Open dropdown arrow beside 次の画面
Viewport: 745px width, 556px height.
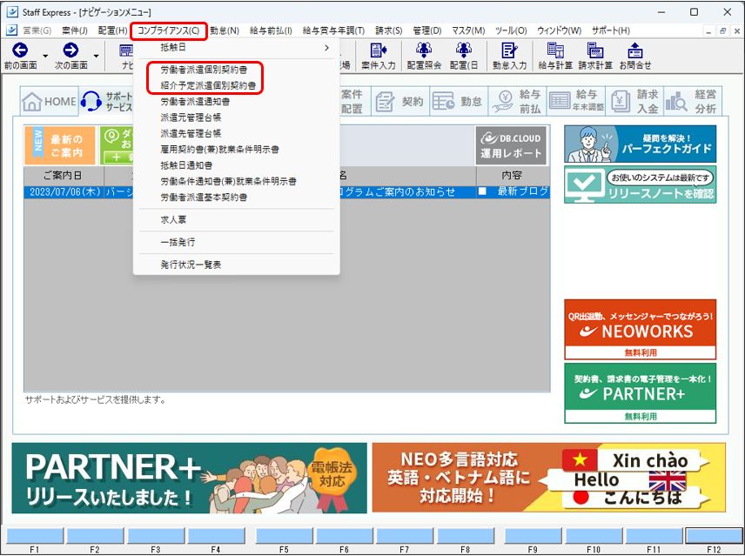click(96, 56)
